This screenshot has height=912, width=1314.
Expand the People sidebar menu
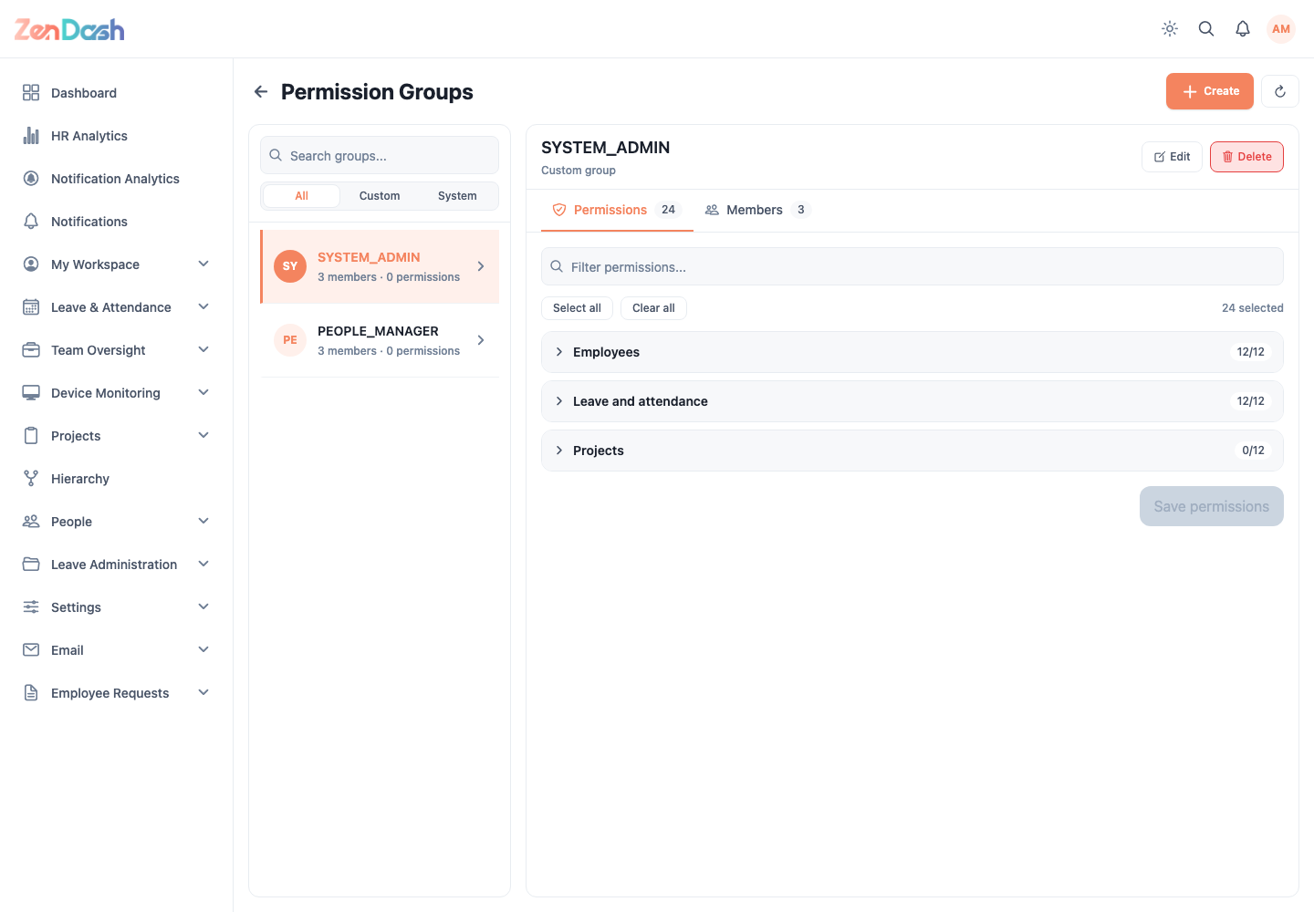click(x=203, y=522)
